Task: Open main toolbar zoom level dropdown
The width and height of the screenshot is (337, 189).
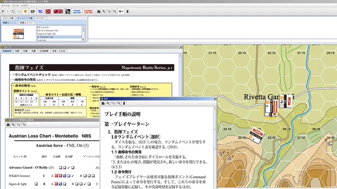Action: (109, 11)
